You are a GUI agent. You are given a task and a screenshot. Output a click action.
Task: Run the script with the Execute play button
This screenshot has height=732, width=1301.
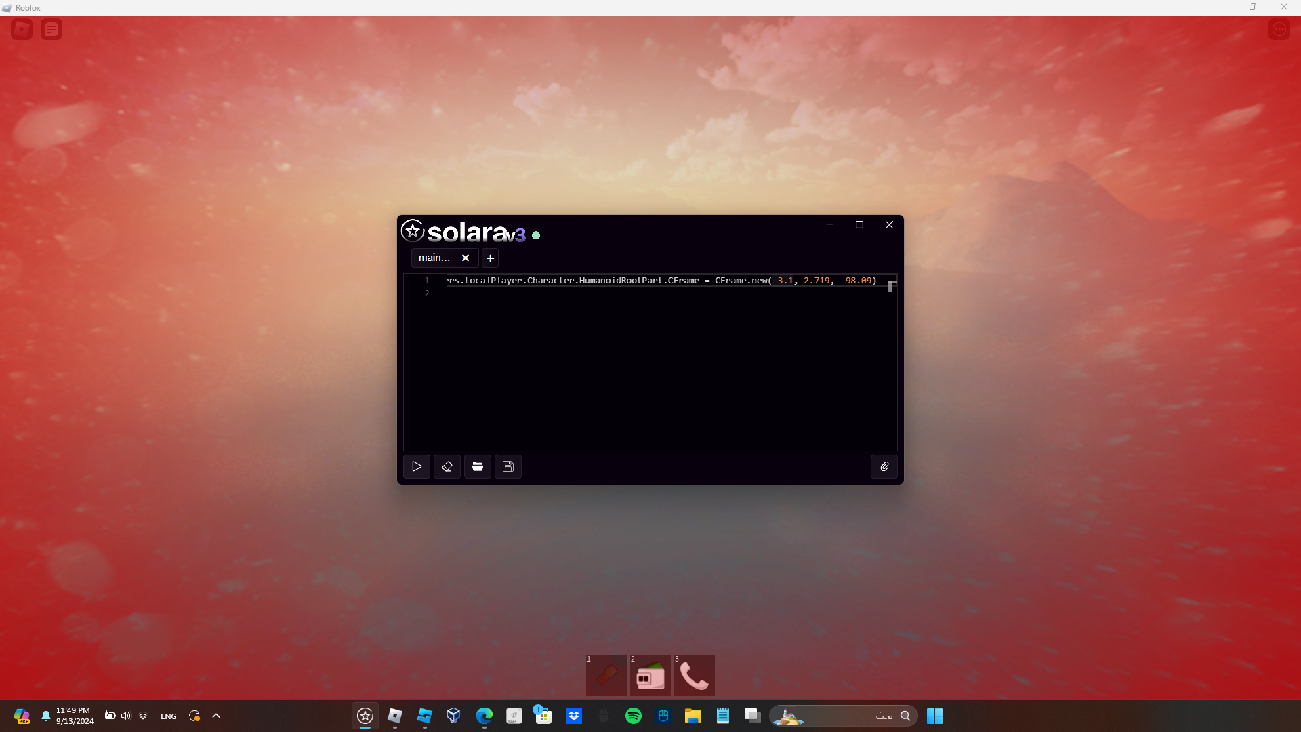pos(417,466)
